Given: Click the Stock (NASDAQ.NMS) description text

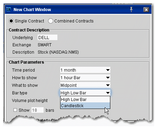Looking at the screenshot, I should pyautogui.click(x=58, y=52).
